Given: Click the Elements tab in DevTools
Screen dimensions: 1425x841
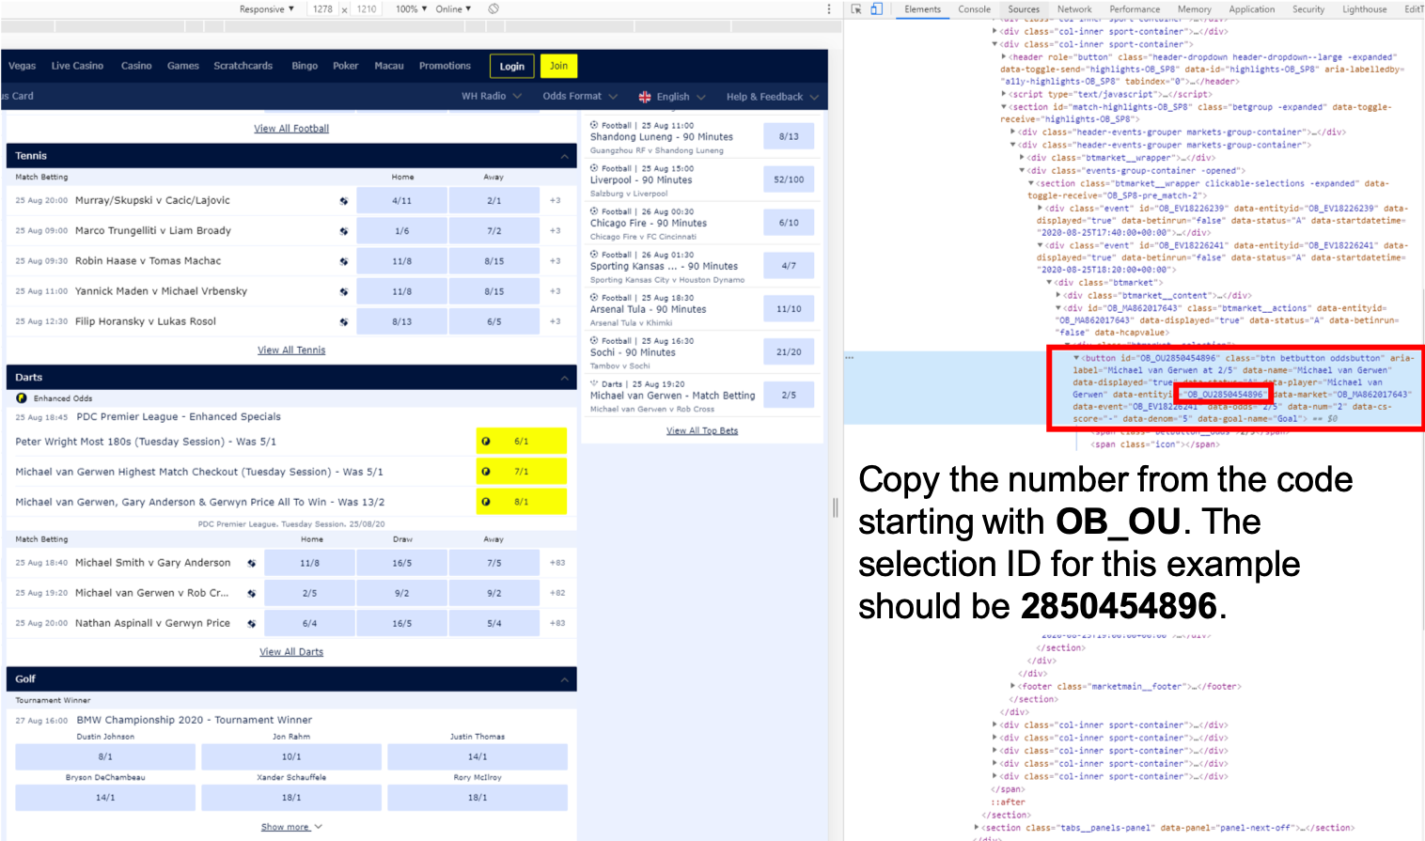Looking at the screenshot, I should tap(922, 9).
